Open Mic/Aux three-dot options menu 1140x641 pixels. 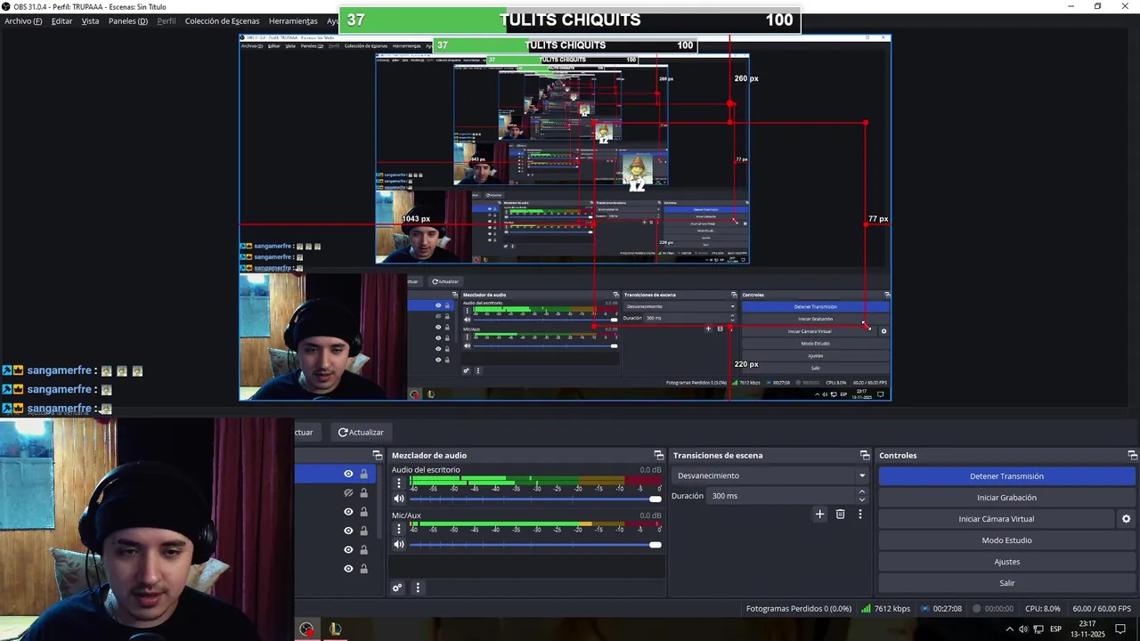399,528
